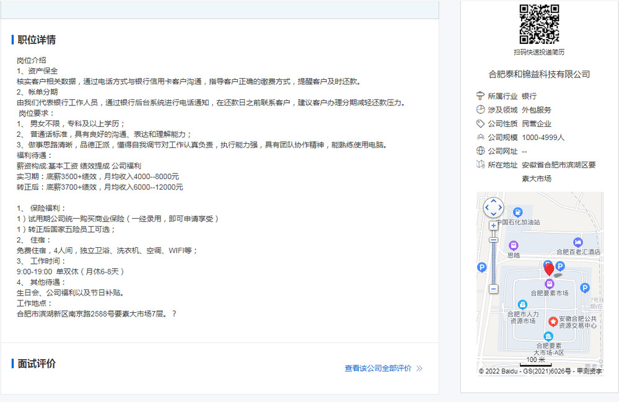Click the 合肥要素市场 purple shop marker
619x402 pixels.
(549, 284)
